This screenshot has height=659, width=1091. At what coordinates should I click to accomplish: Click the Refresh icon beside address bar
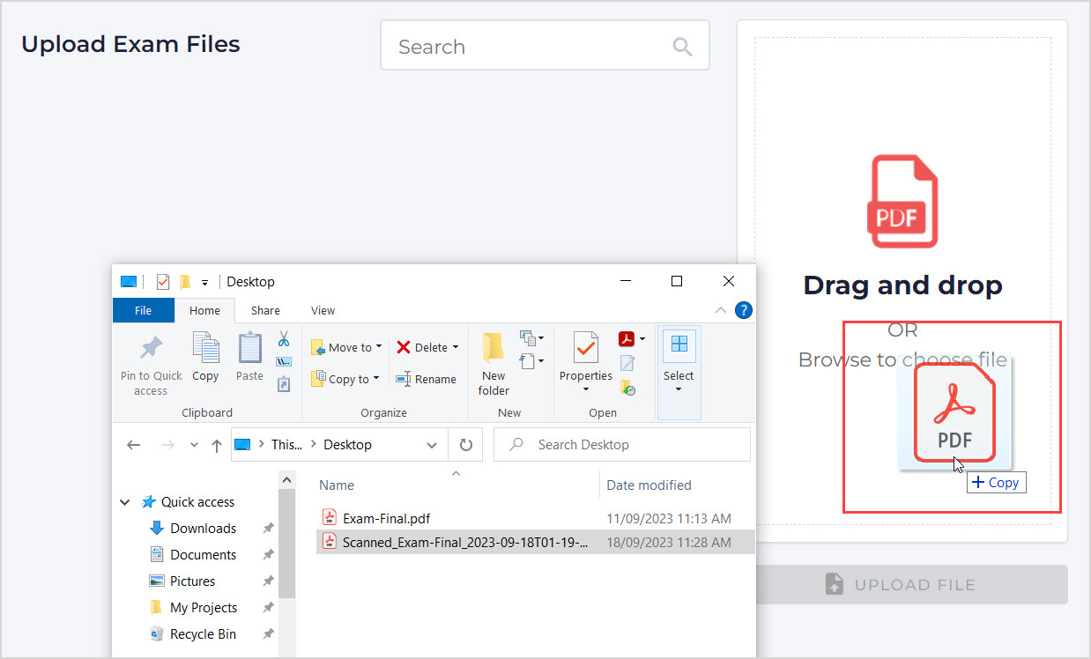pos(466,445)
